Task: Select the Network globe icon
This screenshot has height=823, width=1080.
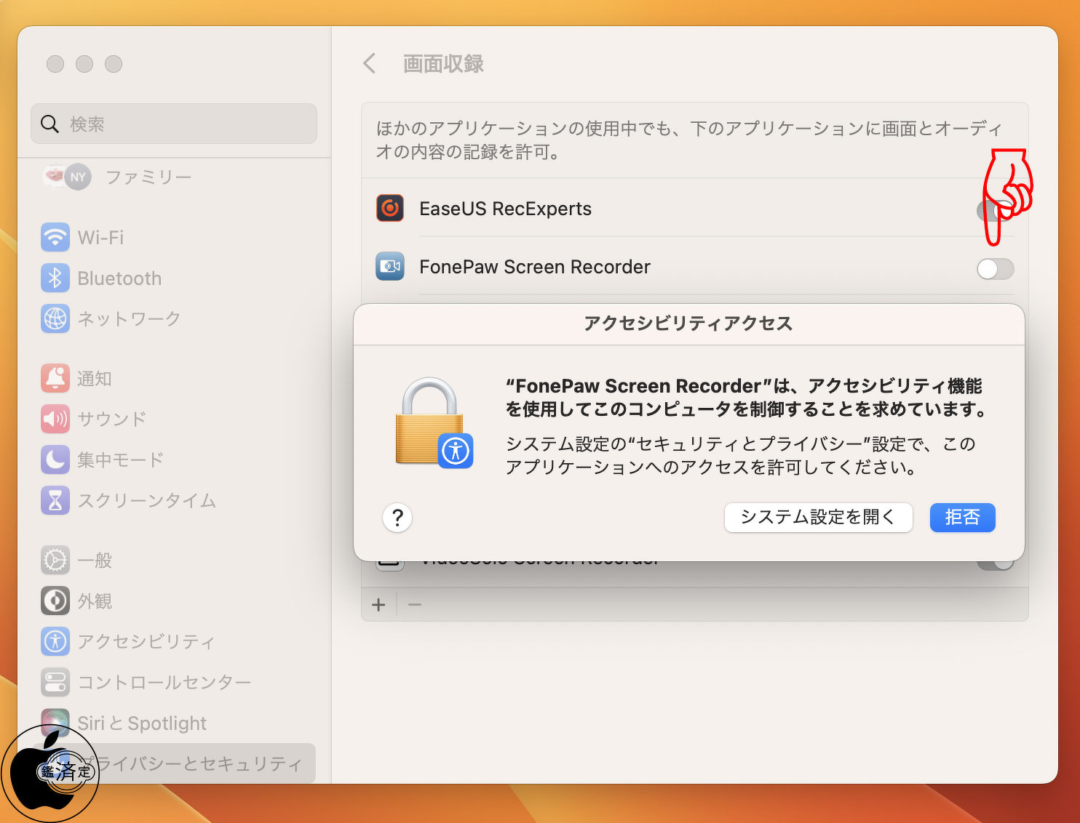Action: click(x=55, y=318)
